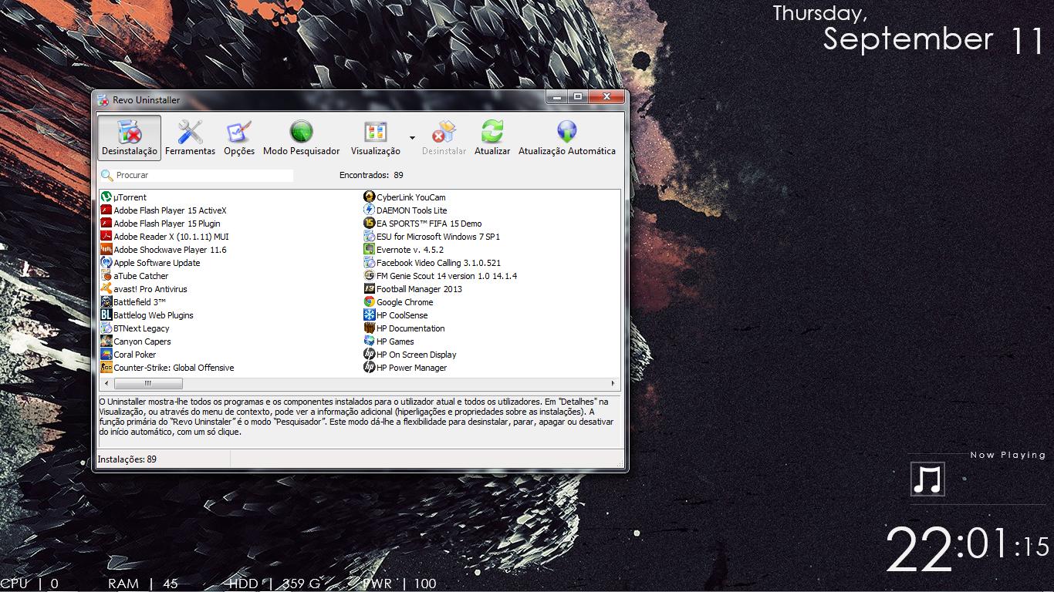Click the left arrow of horizontal scrollbar
1054x592 pixels.
click(106, 383)
